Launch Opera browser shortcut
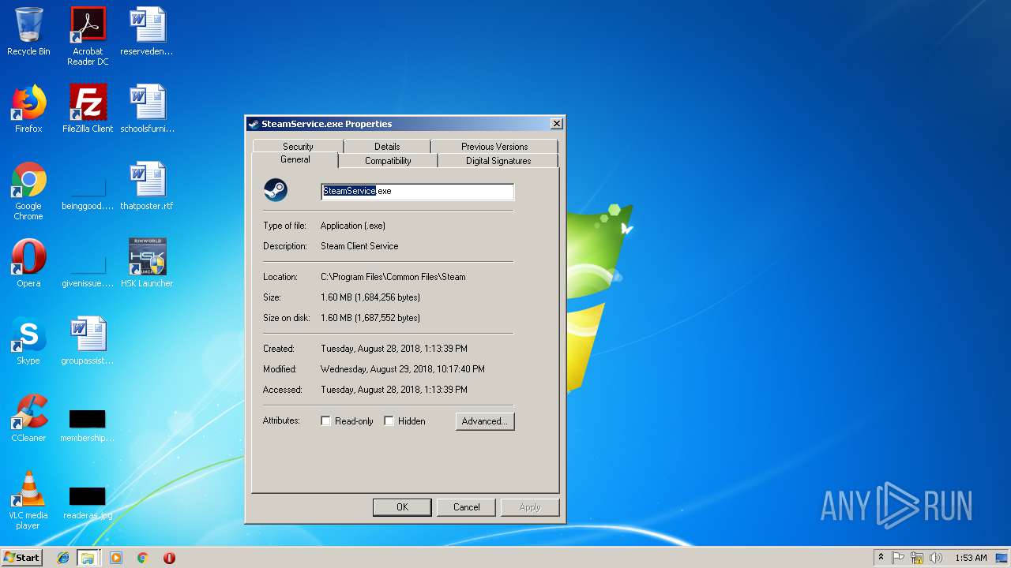Viewport: 1011px width, 568px height. pyautogui.click(x=28, y=263)
